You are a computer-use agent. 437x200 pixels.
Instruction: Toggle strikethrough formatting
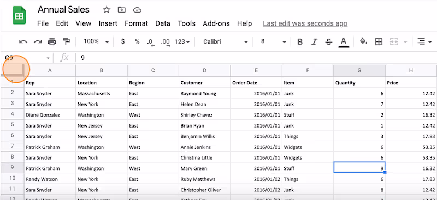click(x=329, y=42)
